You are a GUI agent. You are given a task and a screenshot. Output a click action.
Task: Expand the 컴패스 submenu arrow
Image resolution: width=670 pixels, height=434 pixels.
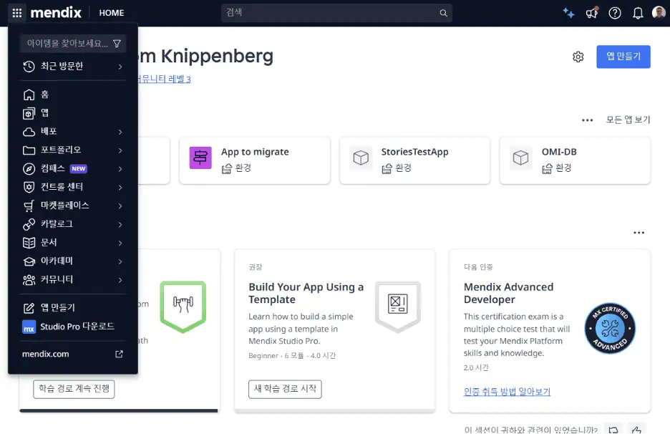point(120,169)
